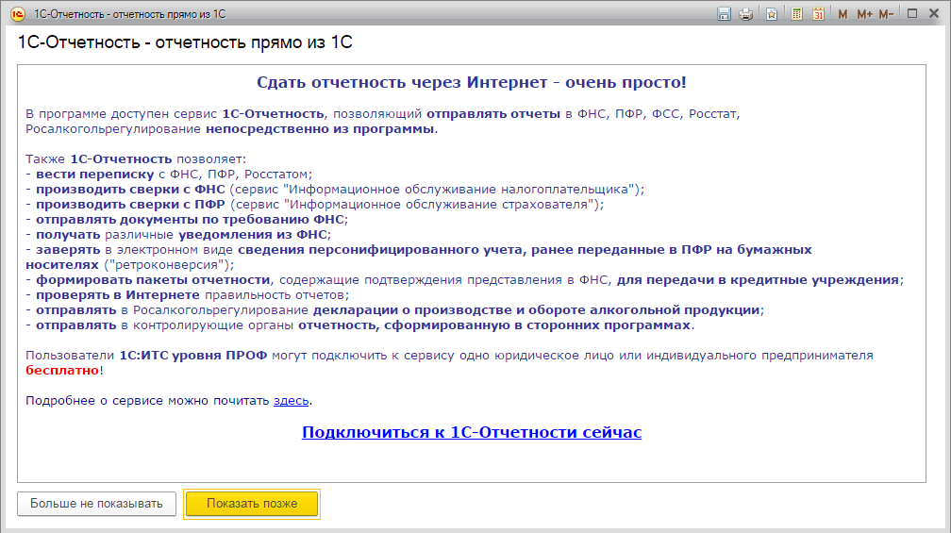
Task: Open the 'здесь' link for service details
Action: coord(292,401)
